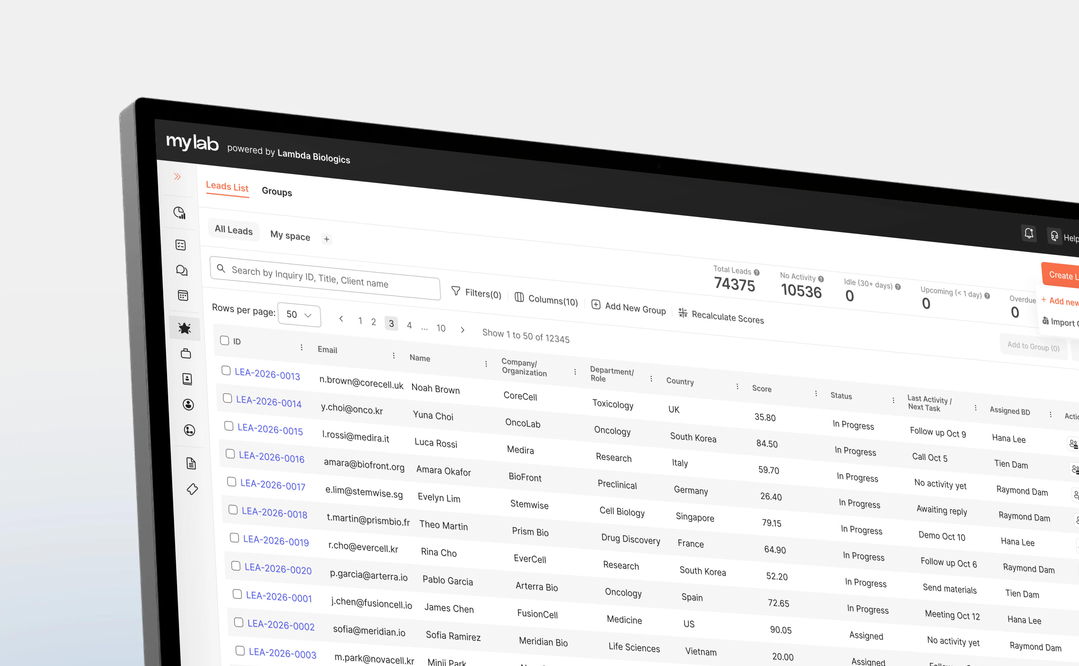Viewport: 1079px width, 666px height.
Task: Open the ID column three-dot menu
Action: 301,347
